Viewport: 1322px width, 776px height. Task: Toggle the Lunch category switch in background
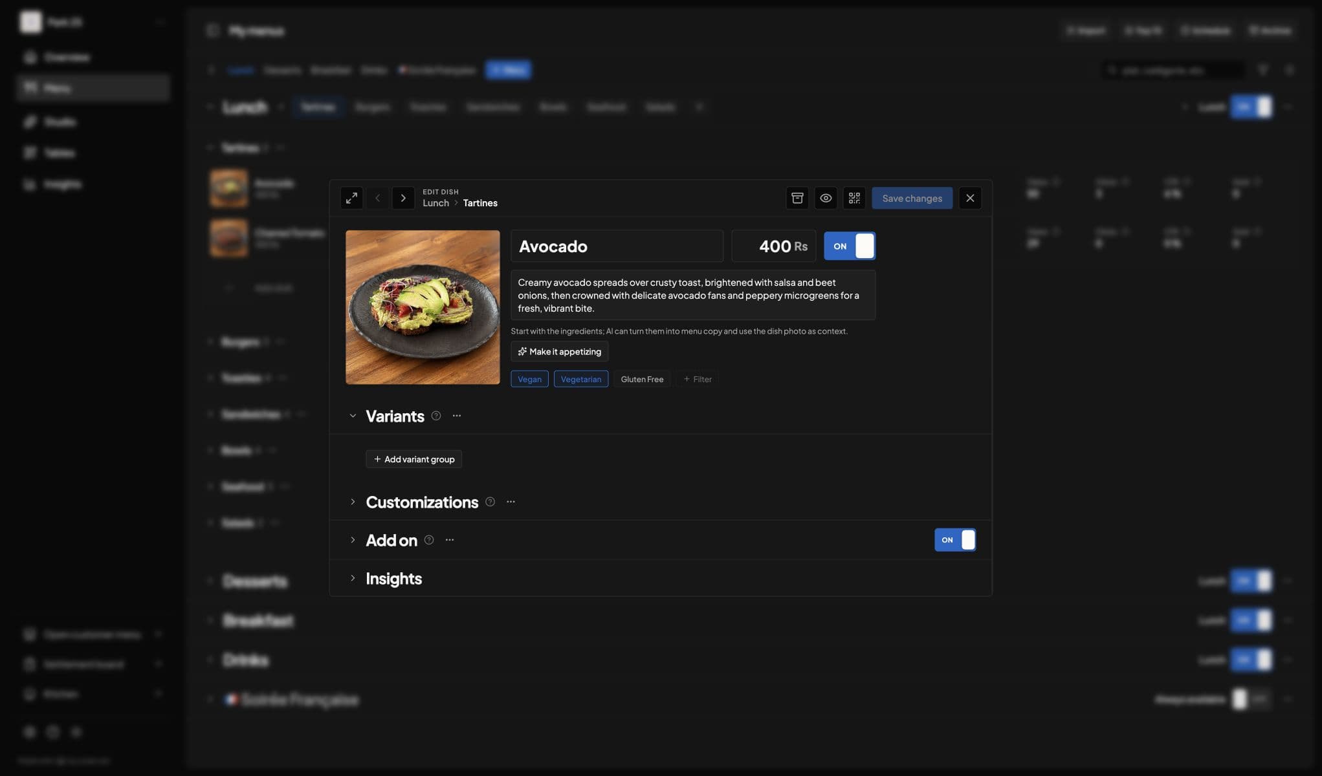coord(1251,107)
